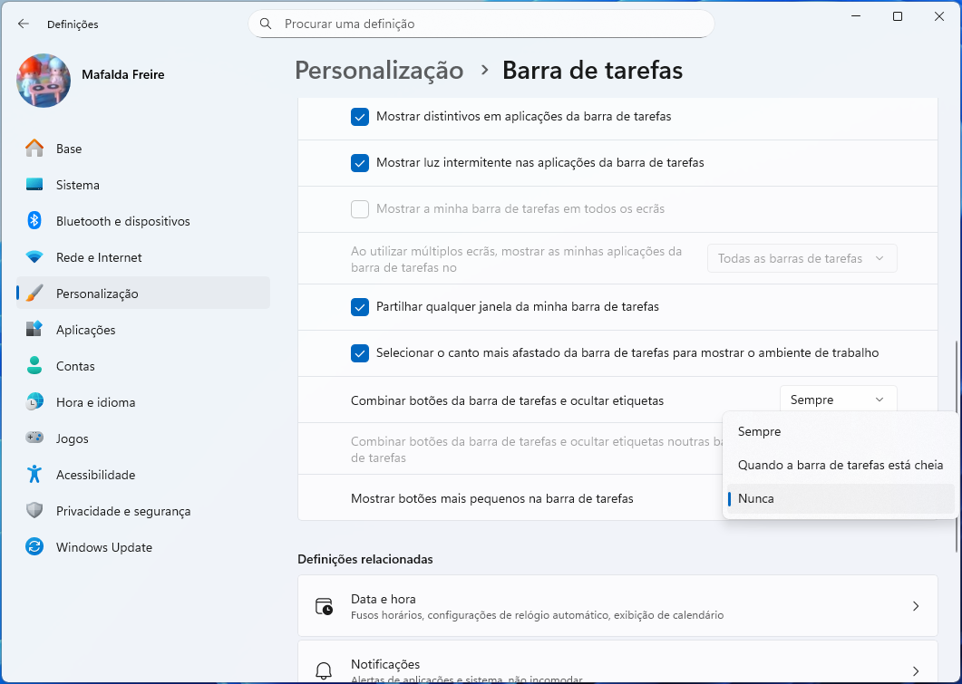Screen dimensions: 962x684
Task: Select the Rede e Internet Wi-Fi icon
Action: (34, 257)
